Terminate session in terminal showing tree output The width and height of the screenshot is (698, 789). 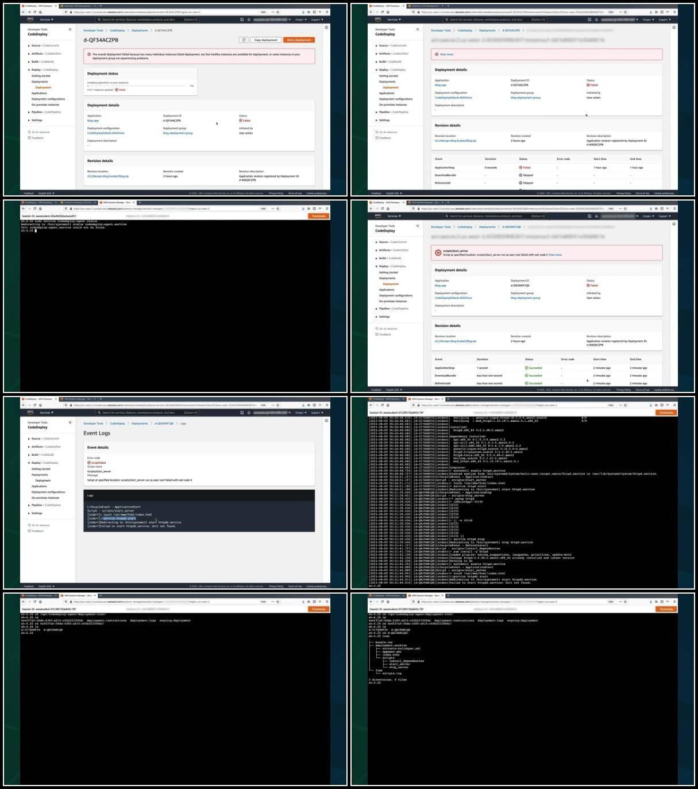(x=666, y=609)
